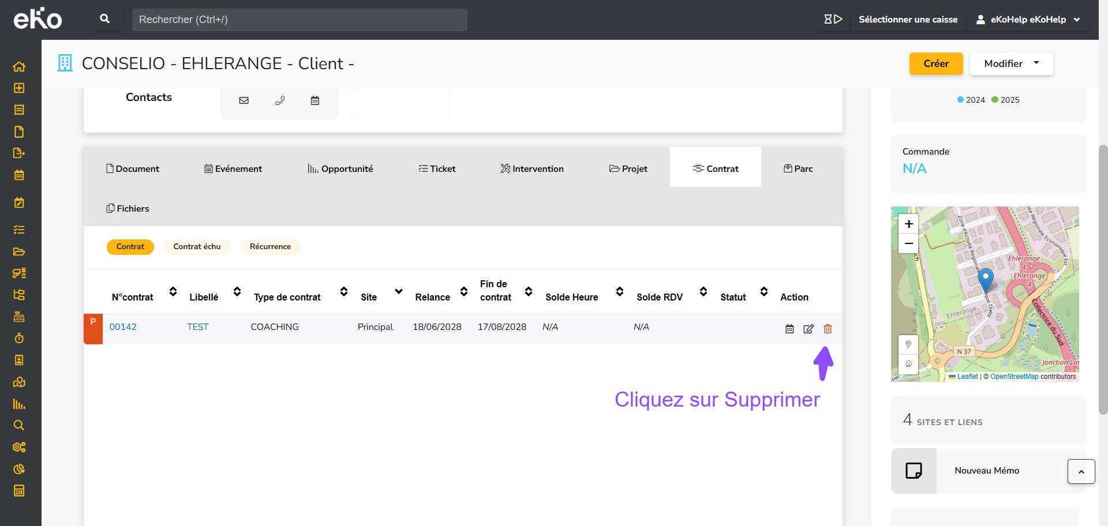Screen dimensions: 1108x526
Task: Click the edit pencil icon in the contract row
Action: (x=808, y=329)
